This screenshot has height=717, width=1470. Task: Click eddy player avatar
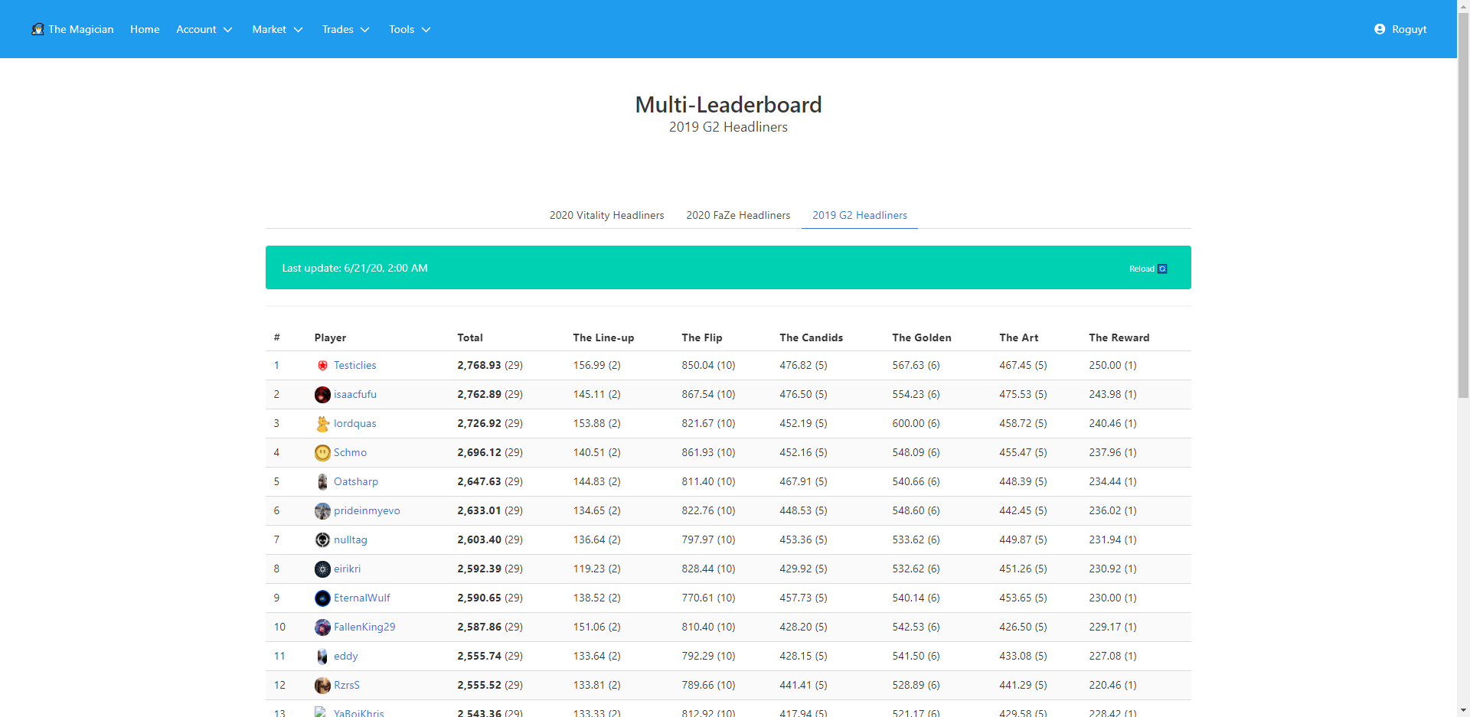322,657
